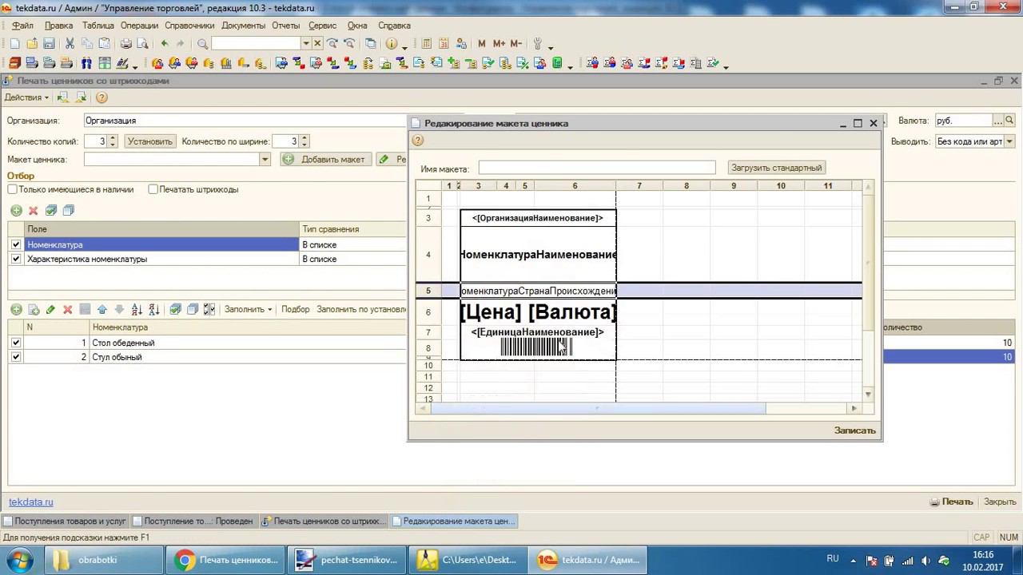Click the calculator icon in the top toolbar
This screenshot has width=1023, height=575.
426,44
